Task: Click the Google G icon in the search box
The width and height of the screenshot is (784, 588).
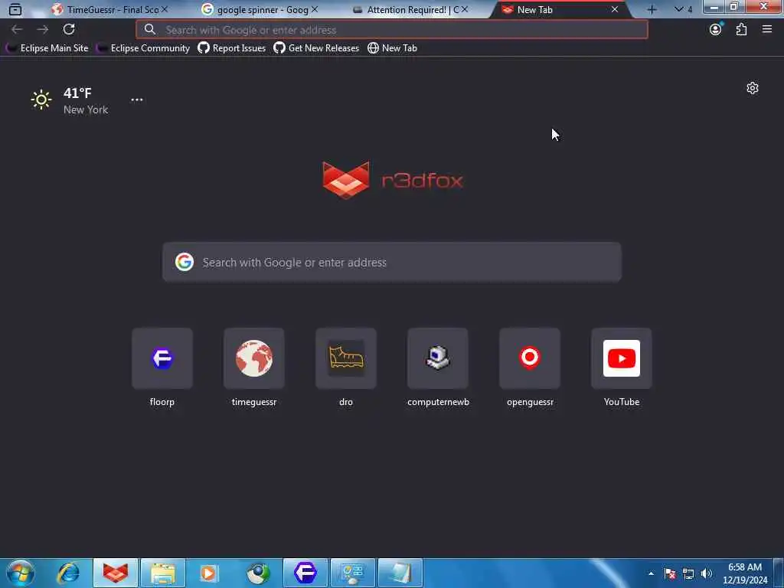Action: (x=185, y=262)
